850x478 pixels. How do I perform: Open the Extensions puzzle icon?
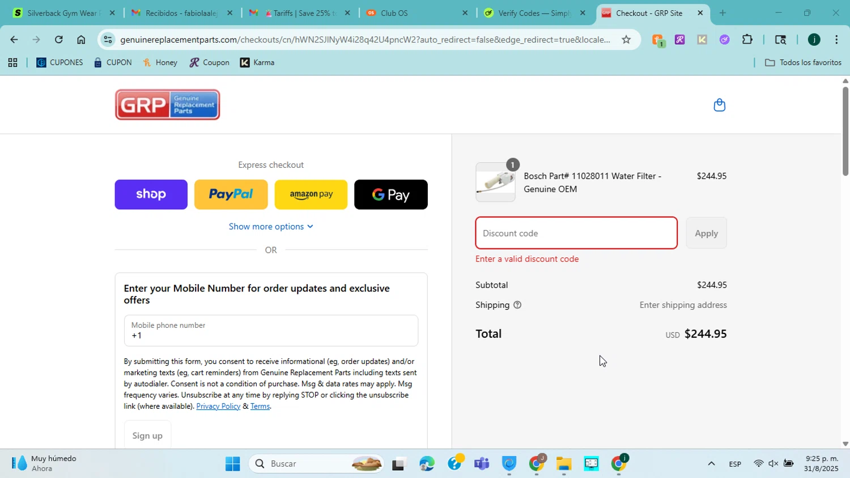pyautogui.click(x=747, y=40)
